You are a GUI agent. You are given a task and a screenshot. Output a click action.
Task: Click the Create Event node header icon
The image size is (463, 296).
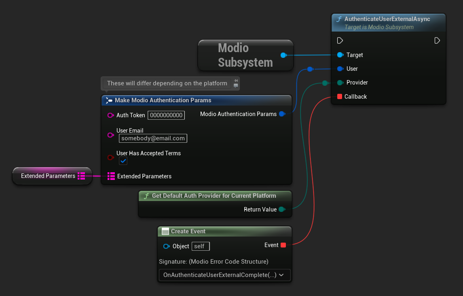[165, 231]
